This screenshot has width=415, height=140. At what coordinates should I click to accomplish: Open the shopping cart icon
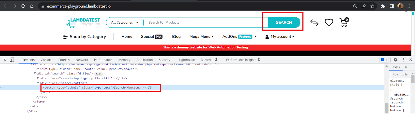(344, 22)
